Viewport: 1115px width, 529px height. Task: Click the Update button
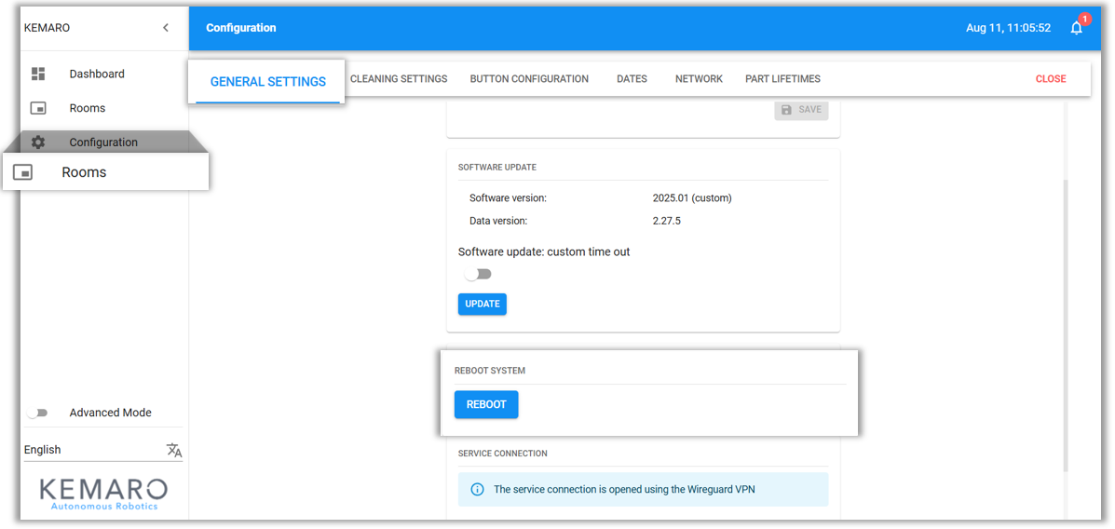[x=482, y=304]
